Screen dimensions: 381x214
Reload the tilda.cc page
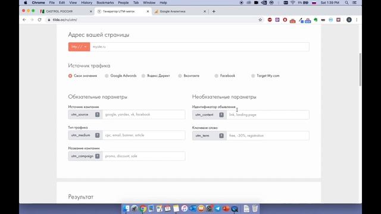(x=40, y=20)
